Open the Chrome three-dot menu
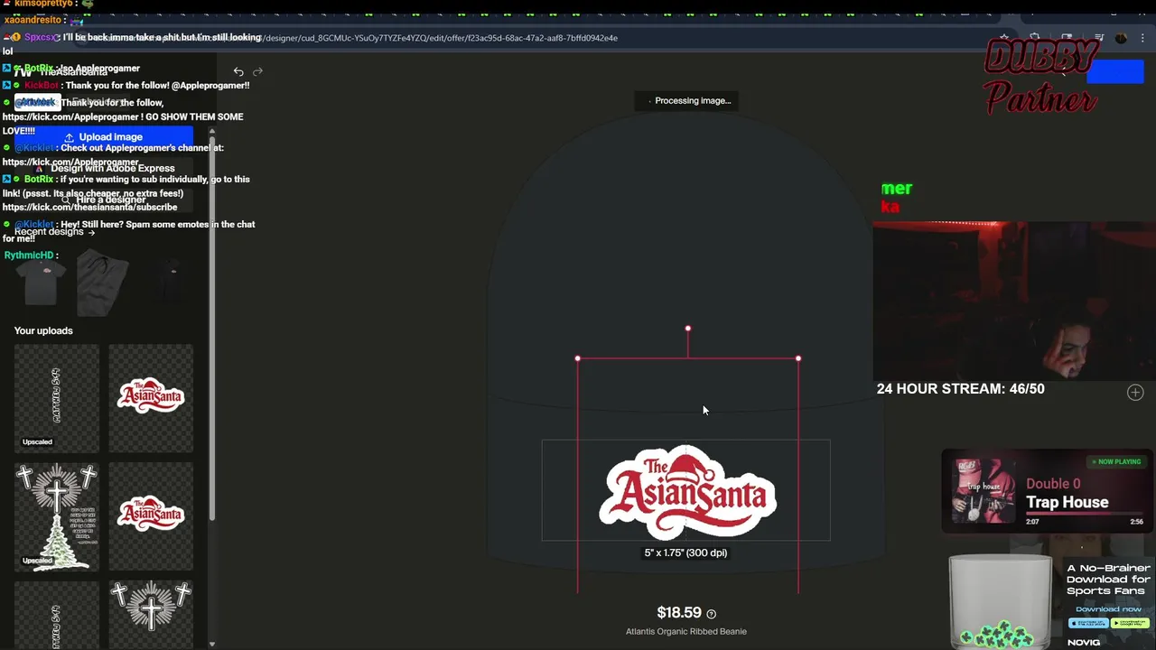 tap(1142, 38)
